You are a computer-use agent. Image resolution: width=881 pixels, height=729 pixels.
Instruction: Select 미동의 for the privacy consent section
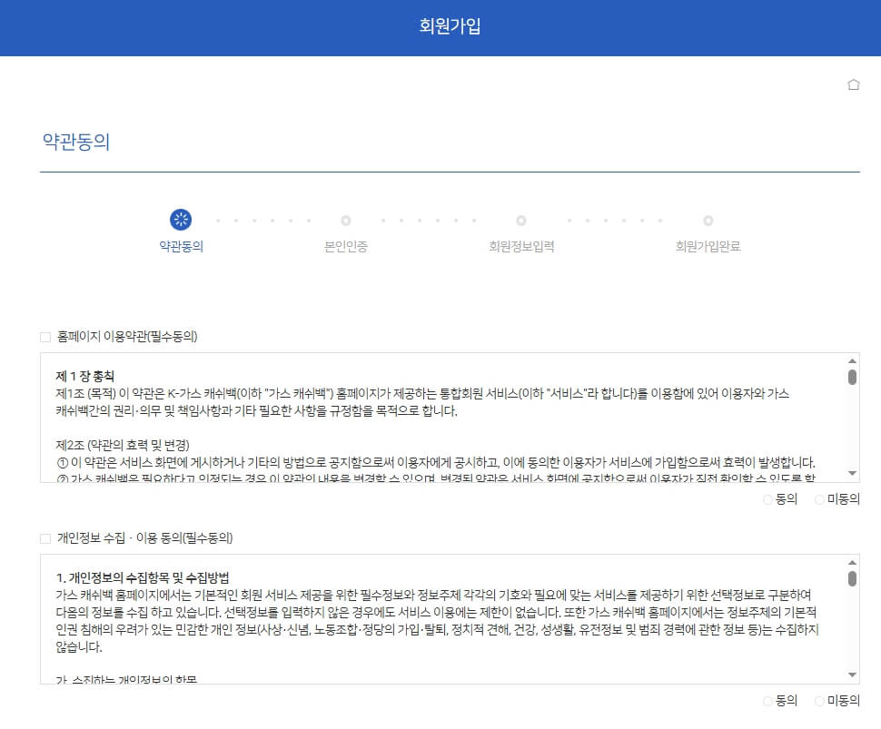tap(820, 700)
